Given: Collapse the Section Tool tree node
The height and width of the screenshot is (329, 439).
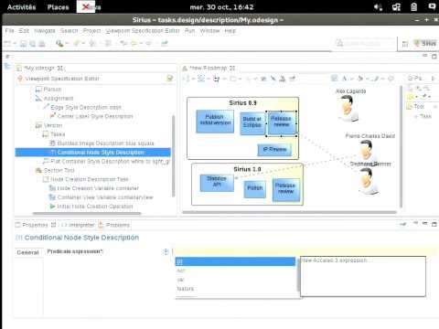Looking at the screenshot, I should 33,170.
